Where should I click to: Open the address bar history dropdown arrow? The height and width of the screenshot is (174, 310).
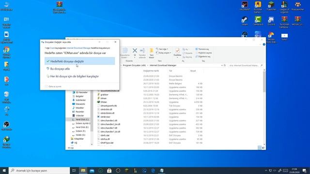222,65
